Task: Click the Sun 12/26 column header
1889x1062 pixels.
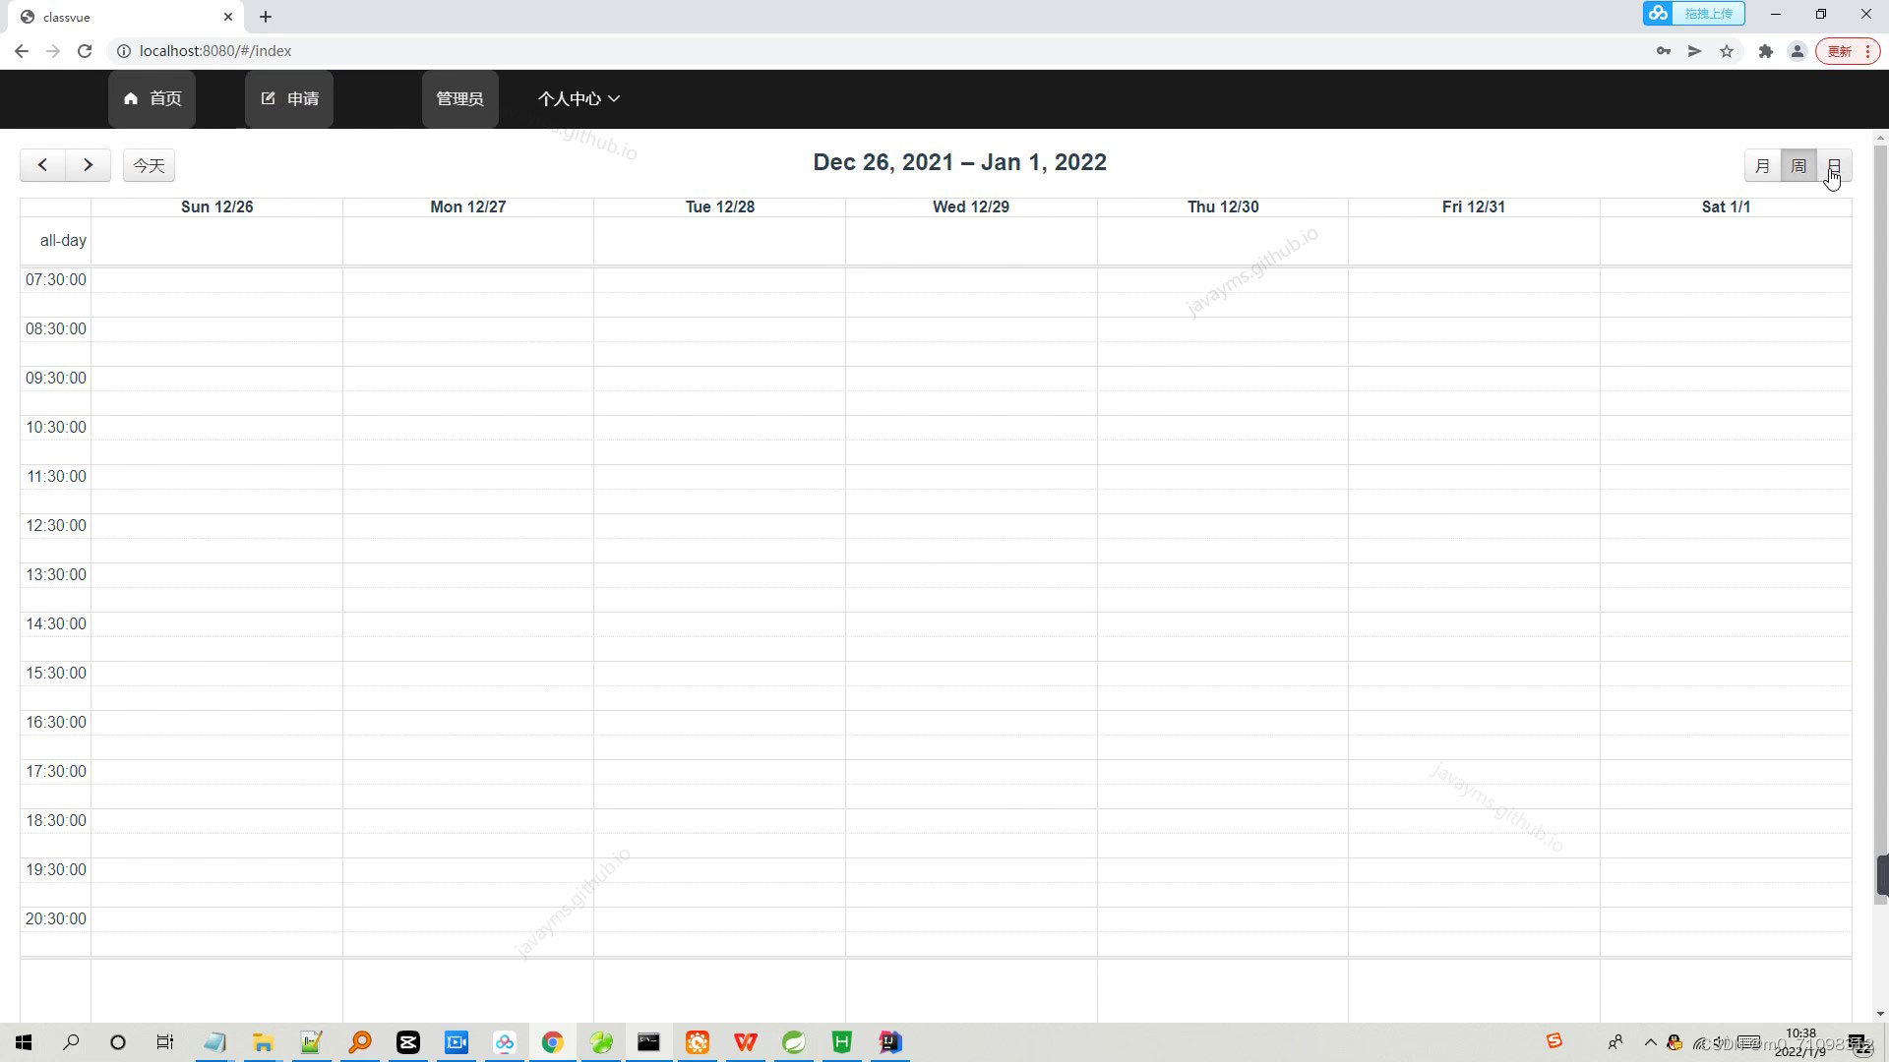Action: (216, 206)
